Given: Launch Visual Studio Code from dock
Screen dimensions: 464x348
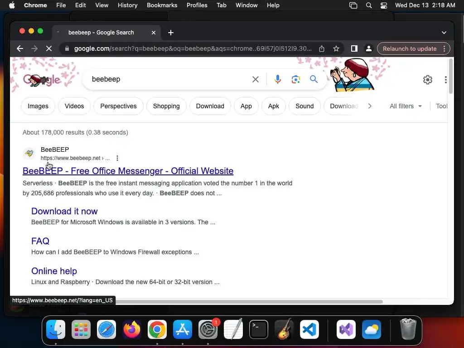Looking at the screenshot, I should [x=309, y=329].
